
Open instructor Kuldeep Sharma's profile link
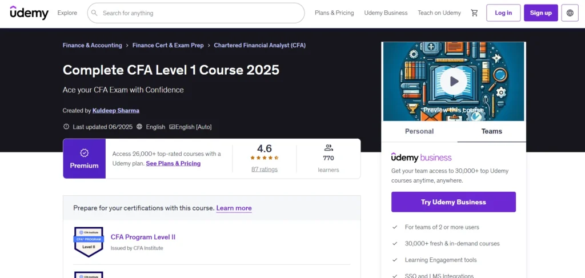(x=116, y=111)
